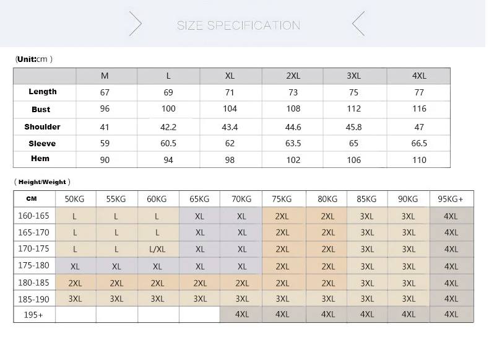489x339 pixels.
Task: Click the Unit:cm label
Action: tap(33, 59)
